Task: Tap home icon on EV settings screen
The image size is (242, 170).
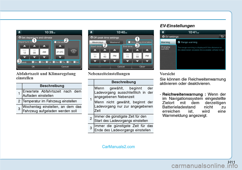Action: coord(163,32)
